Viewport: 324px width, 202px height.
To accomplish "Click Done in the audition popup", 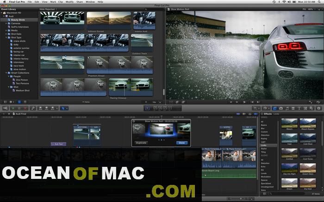I will click(x=182, y=143).
